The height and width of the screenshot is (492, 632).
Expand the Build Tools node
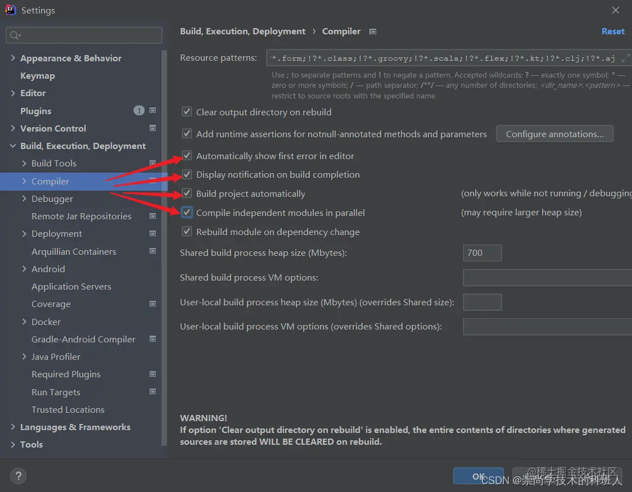(24, 163)
